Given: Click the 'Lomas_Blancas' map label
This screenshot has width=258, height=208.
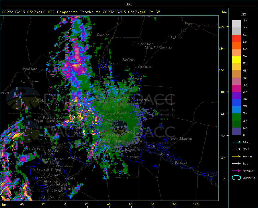Looking at the screenshot, I should (x=181, y=139).
